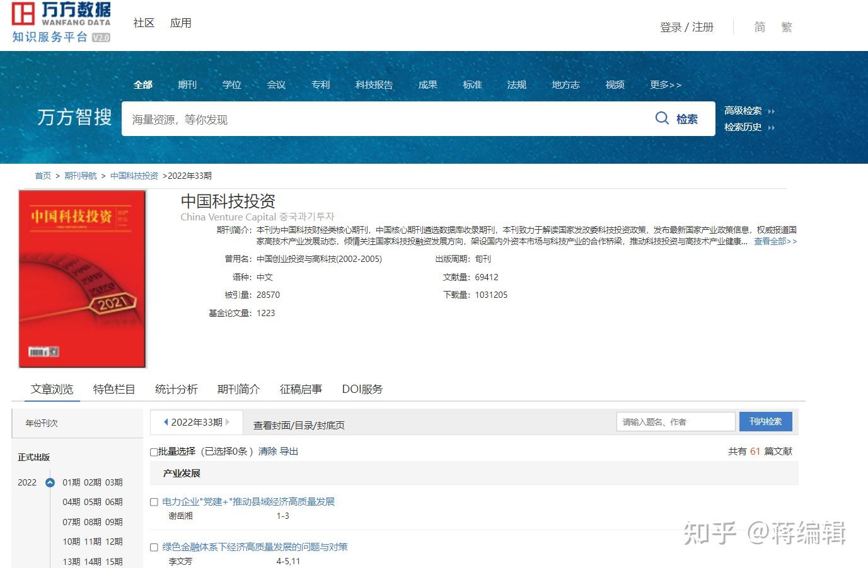Select the 学位 search category

pyautogui.click(x=232, y=84)
